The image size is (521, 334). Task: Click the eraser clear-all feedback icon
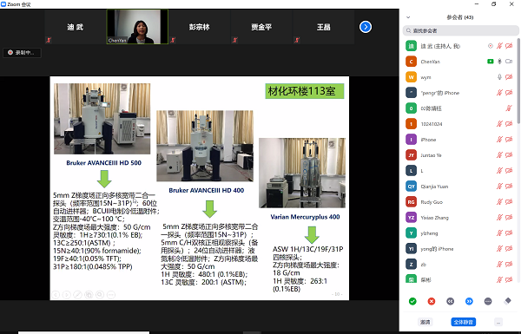[x=507, y=301]
